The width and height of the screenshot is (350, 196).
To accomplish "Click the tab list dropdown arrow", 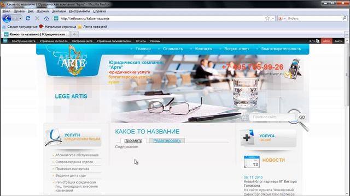I will (x=347, y=34).
